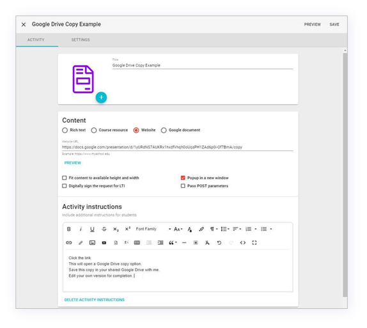Image resolution: width=367 pixels, height=328 pixels.
Task: Apply strikethrough formatting
Action: pos(104,229)
